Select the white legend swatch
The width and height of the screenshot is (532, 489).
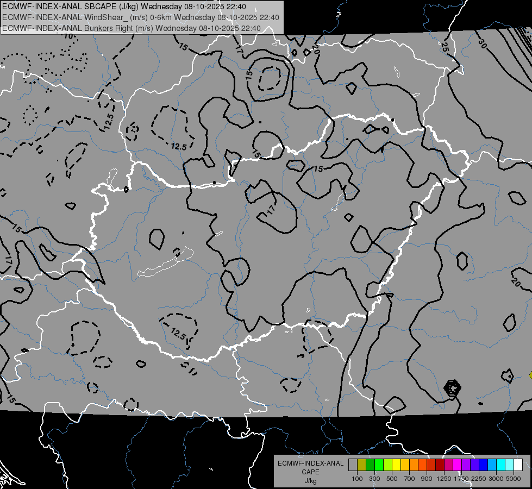tap(518, 465)
